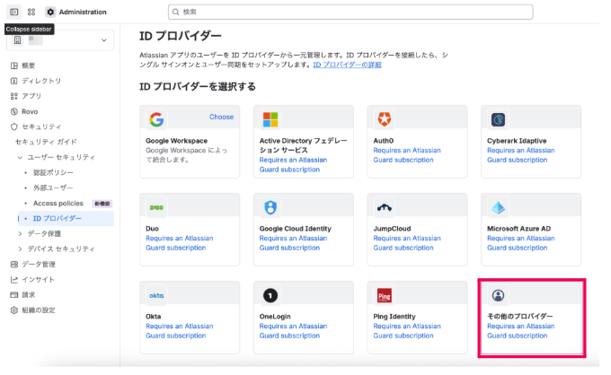
Task: Click the その他のプロバイダー person icon
Action: (x=498, y=296)
